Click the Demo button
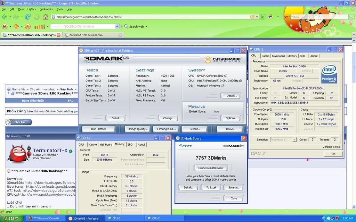356x222 pixels. coord(230,129)
